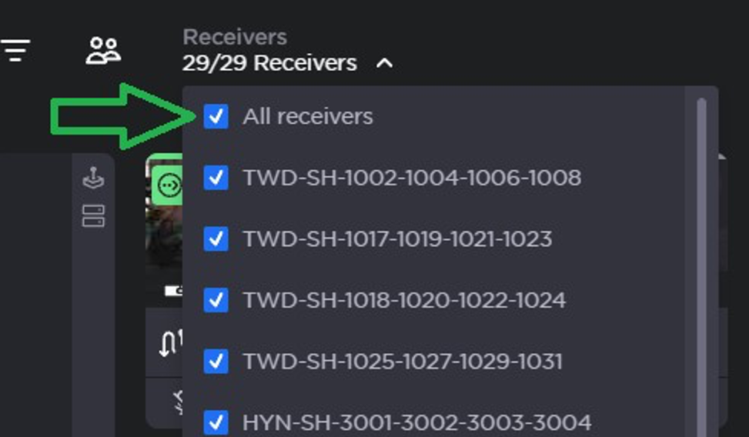Select the joystick control icon in sidebar

pyautogui.click(x=93, y=178)
